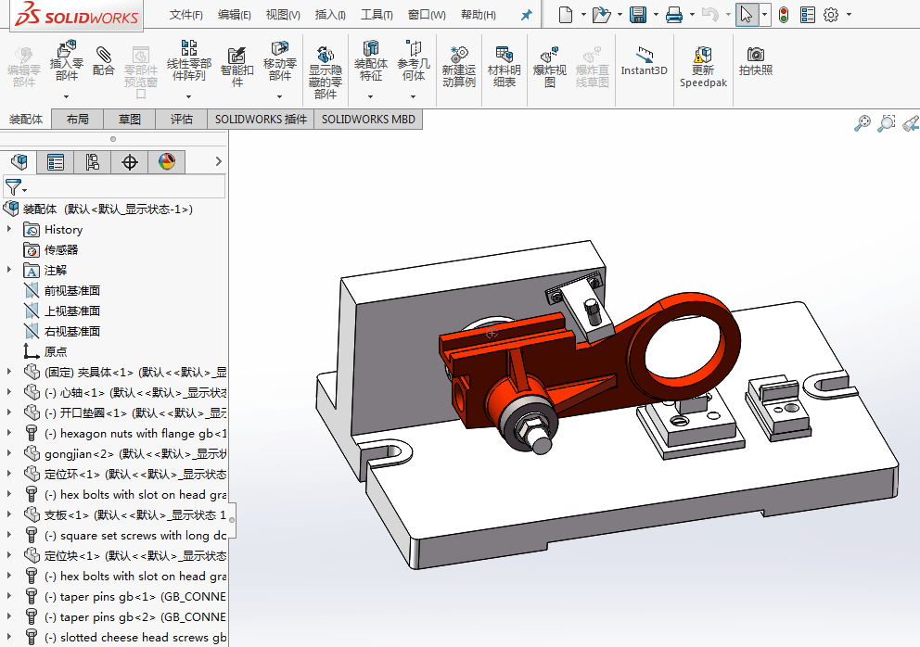This screenshot has width=920, height=647.
Task: Open File Properties list icon
Action: click(808, 14)
